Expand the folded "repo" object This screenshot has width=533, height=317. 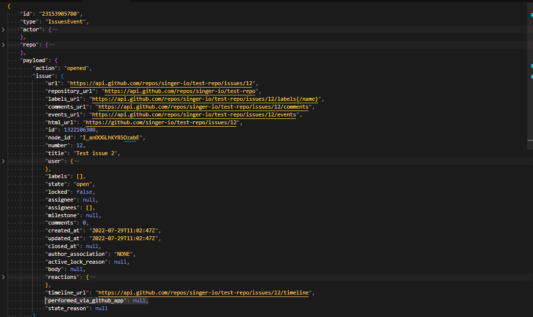(3, 45)
